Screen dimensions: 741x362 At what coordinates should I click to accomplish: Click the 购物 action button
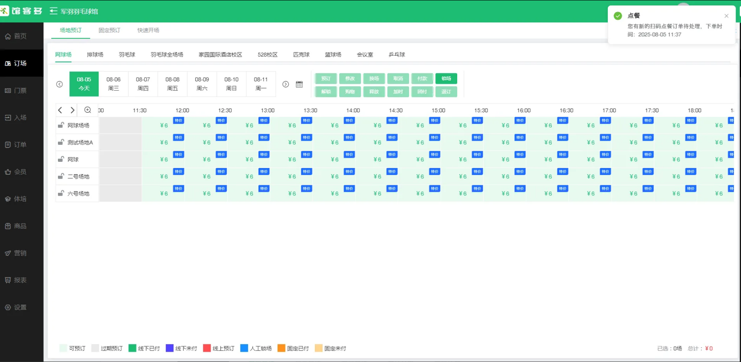(x=350, y=92)
